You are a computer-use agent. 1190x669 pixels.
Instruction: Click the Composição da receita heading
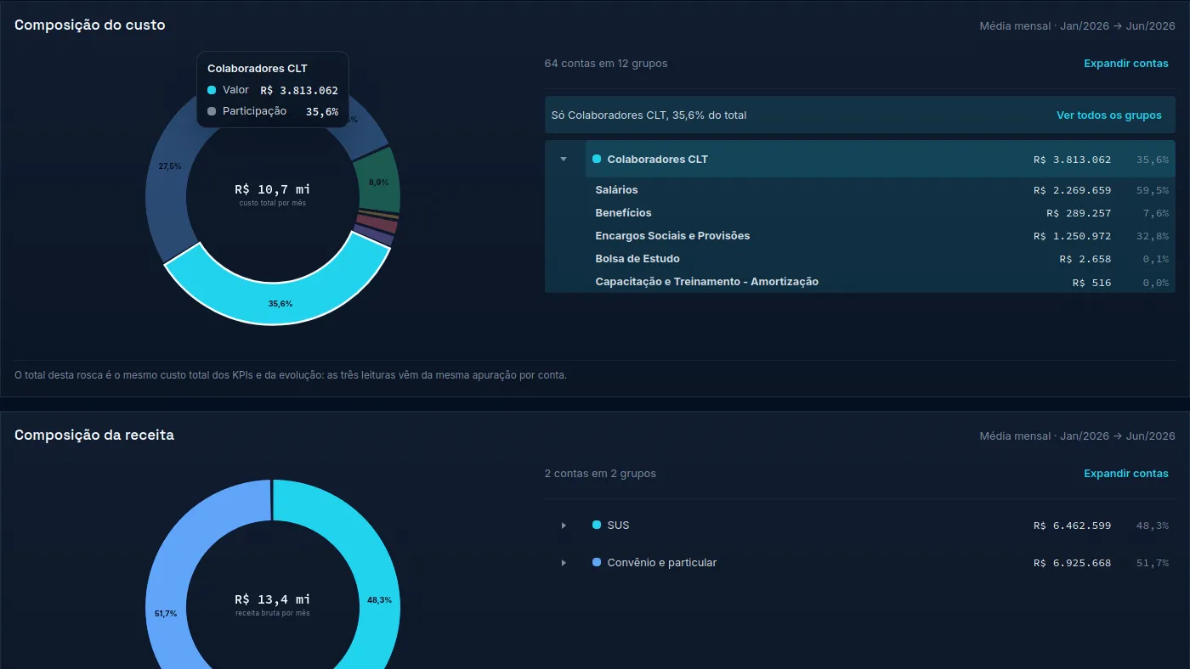pyautogui.click(x=94, y=435)
